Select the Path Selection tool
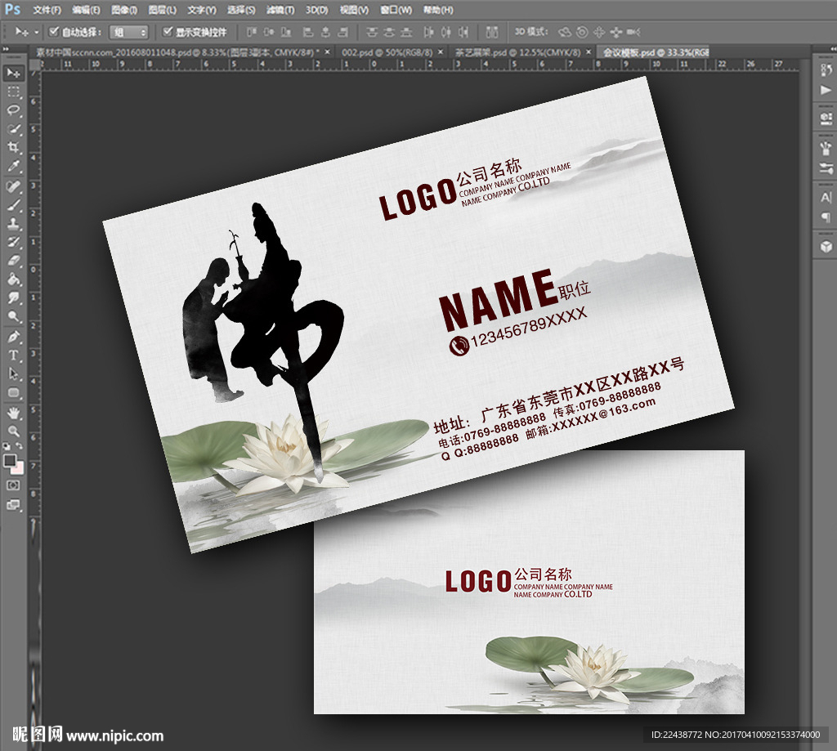The height and width of the screenshot is (751, 837). click(x=13, y=375)
